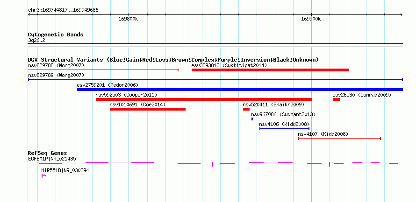Click the DGV Structural Variants track title
Image resolution: width=416 pixels, height=202 pixels.
click(173, 60)
